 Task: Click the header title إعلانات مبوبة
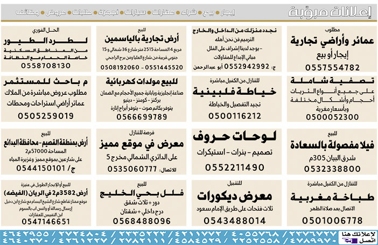pos(330,12)
